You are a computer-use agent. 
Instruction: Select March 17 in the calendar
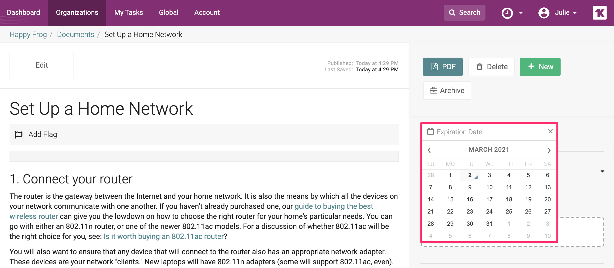489,199
